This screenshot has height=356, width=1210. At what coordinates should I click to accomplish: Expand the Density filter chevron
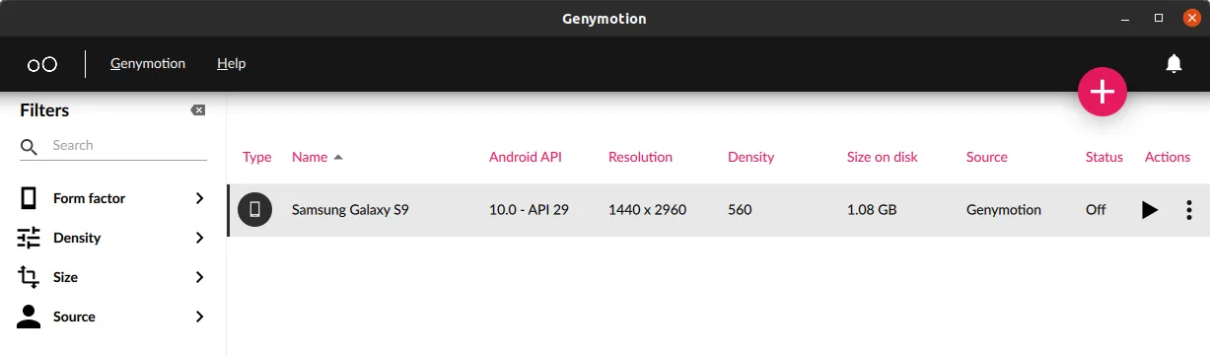(x=200, y=238)
